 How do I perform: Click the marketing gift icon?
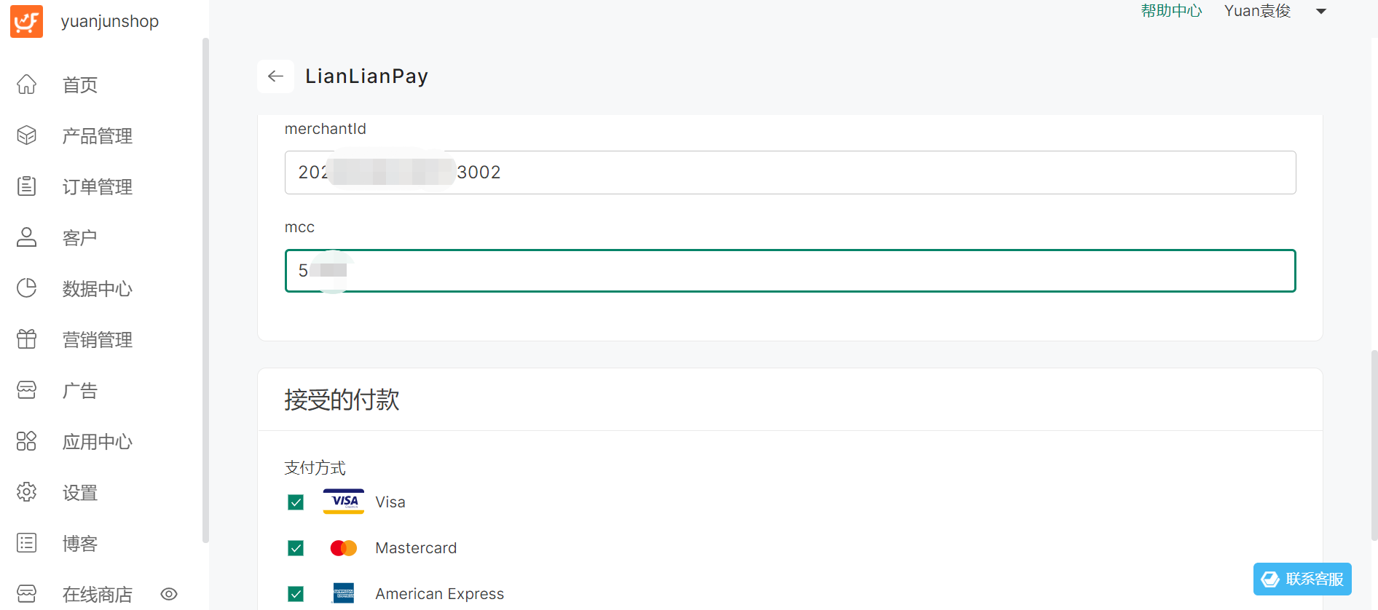(27, 339)
